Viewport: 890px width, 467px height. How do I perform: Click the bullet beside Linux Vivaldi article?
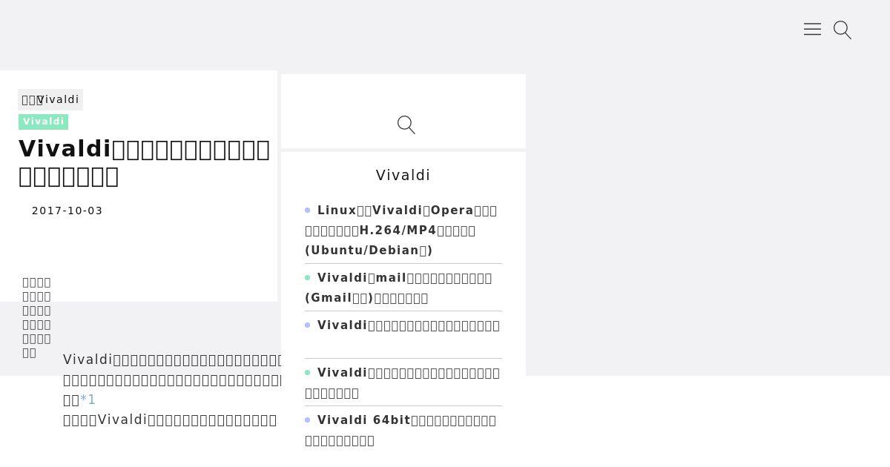tap(308, 211)
